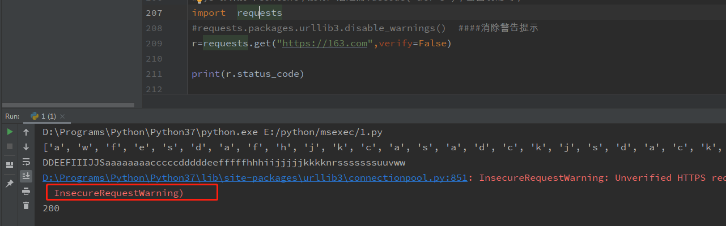
Task: Restore layout icon in Run panel
Action: click(x=10, y=165)
